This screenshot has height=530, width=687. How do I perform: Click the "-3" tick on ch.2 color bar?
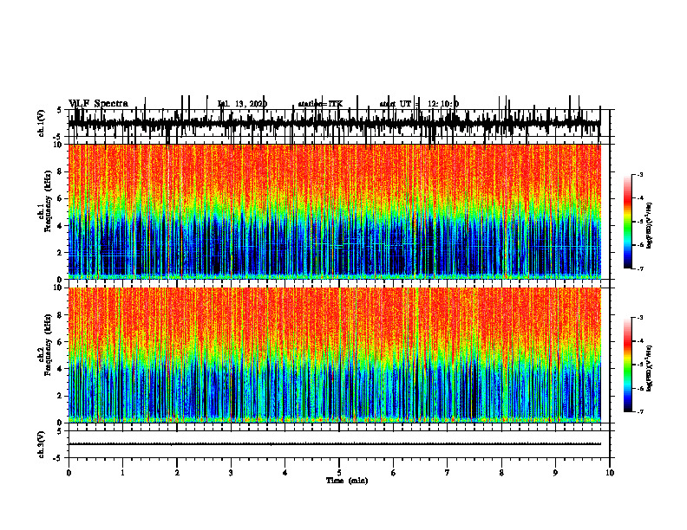639,318
